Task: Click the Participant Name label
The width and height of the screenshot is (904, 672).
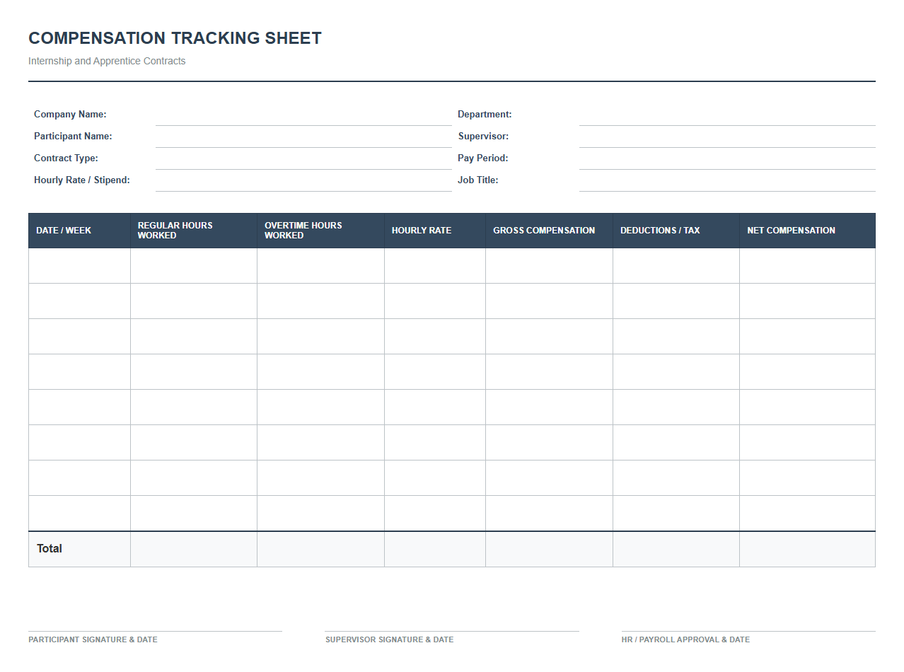Action: (x=73, y=137)
